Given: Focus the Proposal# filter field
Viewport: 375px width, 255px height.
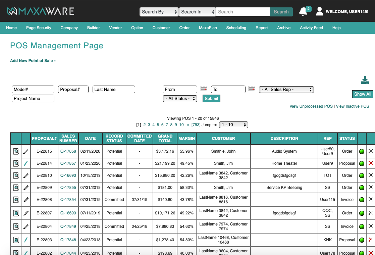Looking at the screenshot, I should (73, 90).
